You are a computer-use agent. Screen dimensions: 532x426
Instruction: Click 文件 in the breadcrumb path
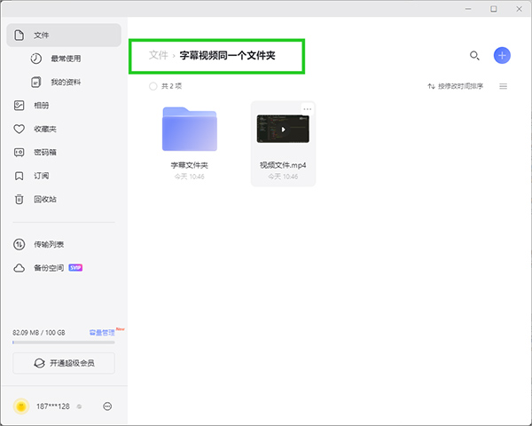[158, 55]
